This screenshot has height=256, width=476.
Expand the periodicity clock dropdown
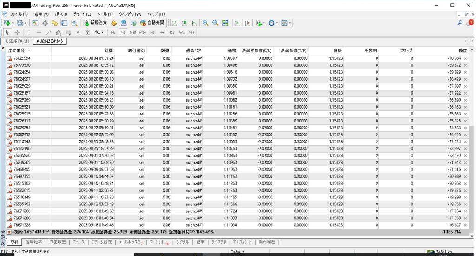[x=277, y=23]
